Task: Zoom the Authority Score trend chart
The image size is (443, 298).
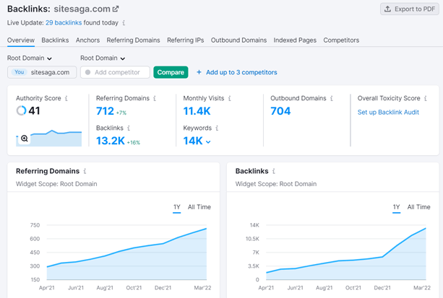Action: click(25, 139)
